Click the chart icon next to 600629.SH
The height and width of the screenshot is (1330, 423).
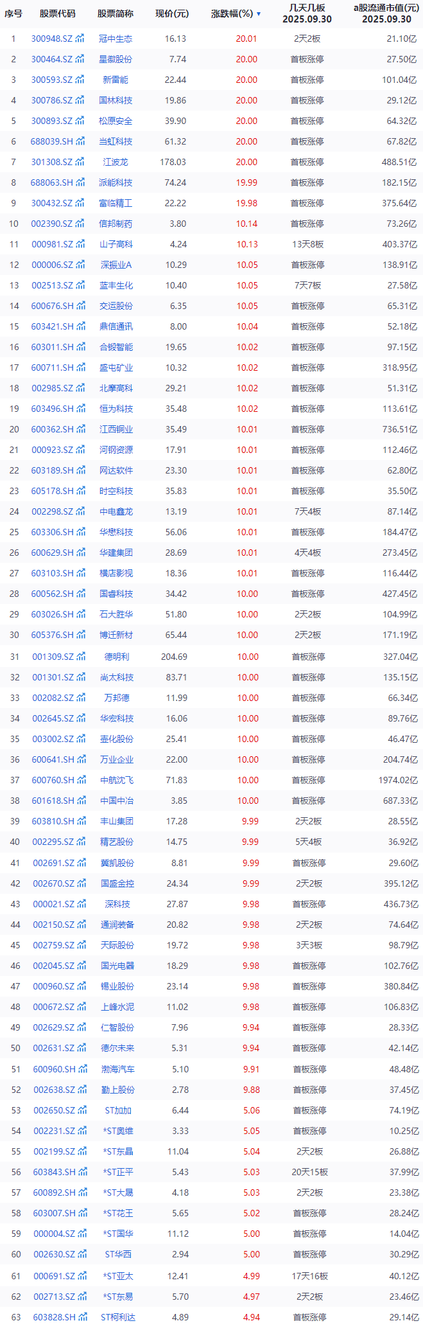pos(80,553)
